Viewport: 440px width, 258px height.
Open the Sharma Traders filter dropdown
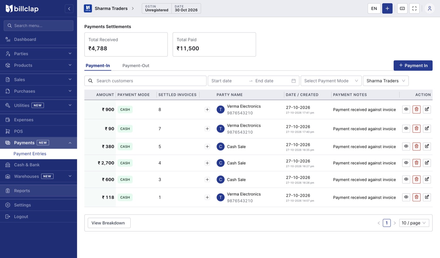[x=386, y=81]
